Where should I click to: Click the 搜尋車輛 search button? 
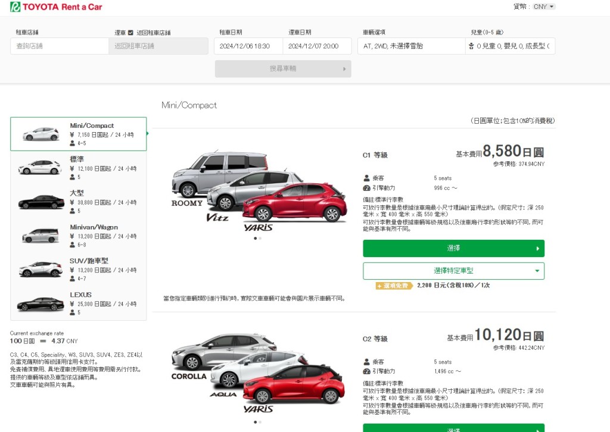coord(283,69)
